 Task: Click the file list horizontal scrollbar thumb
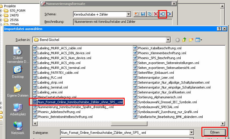(x=129, y=124)
